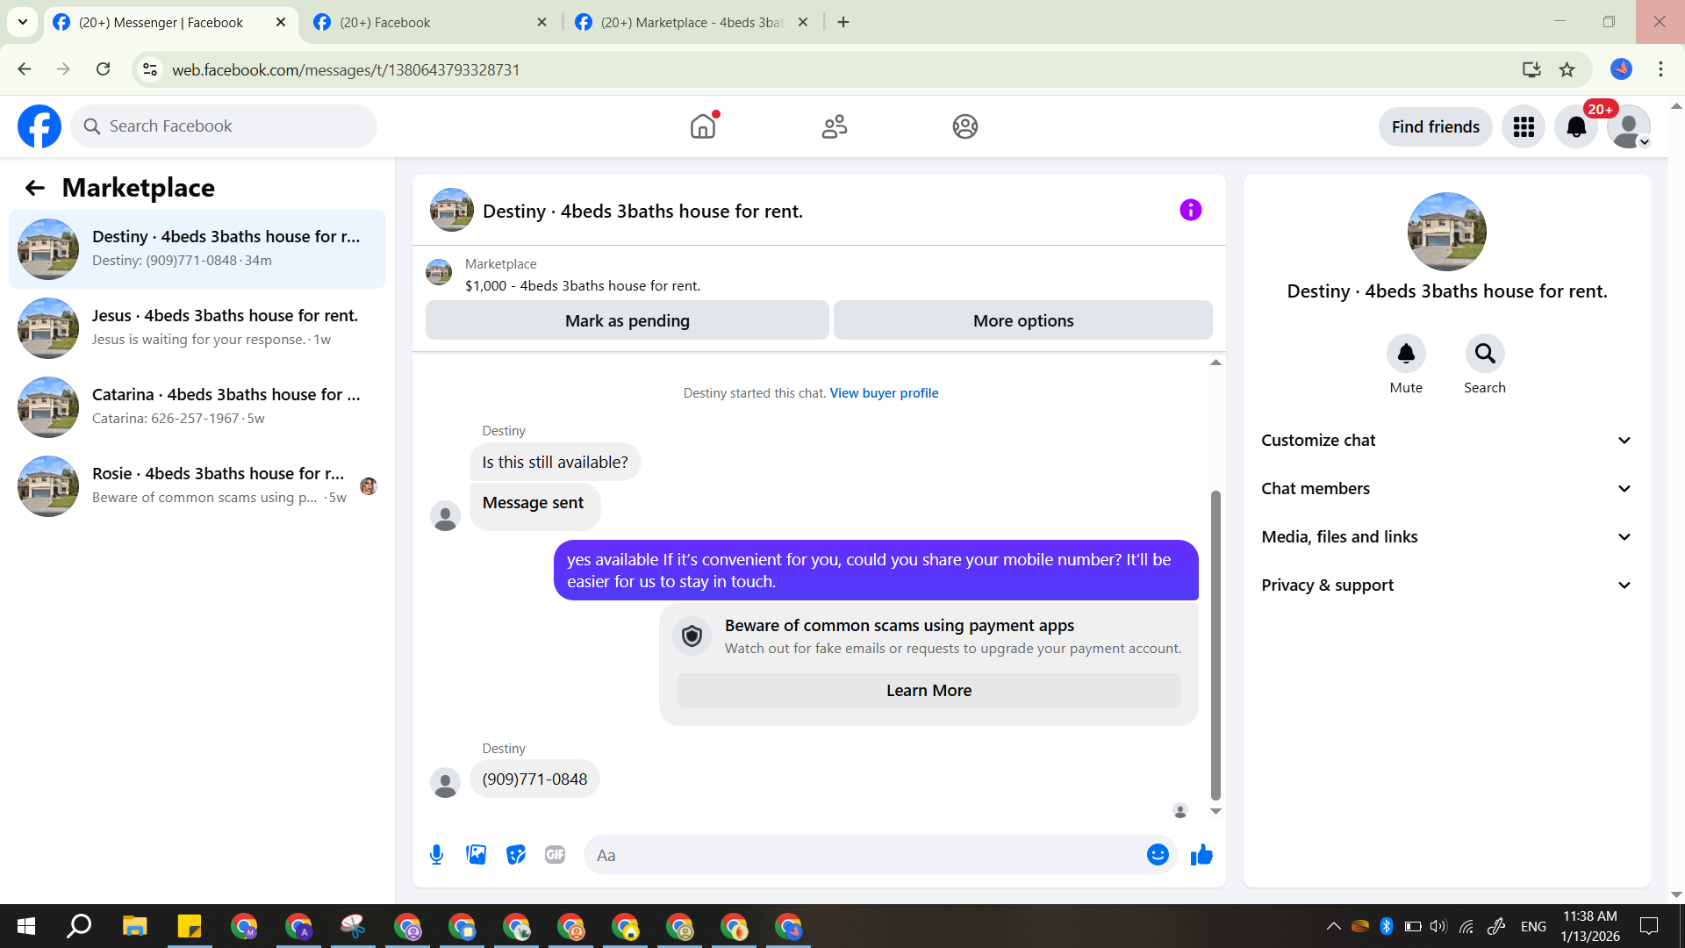Search in conversation magnifier icon
Image resolution: width=1685 pixels, height=948 pixels.
tap(1484, 354)
